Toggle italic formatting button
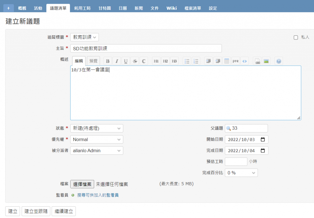Screen dimensions: 314x218 pyautogui.click(x=117, y=61)
